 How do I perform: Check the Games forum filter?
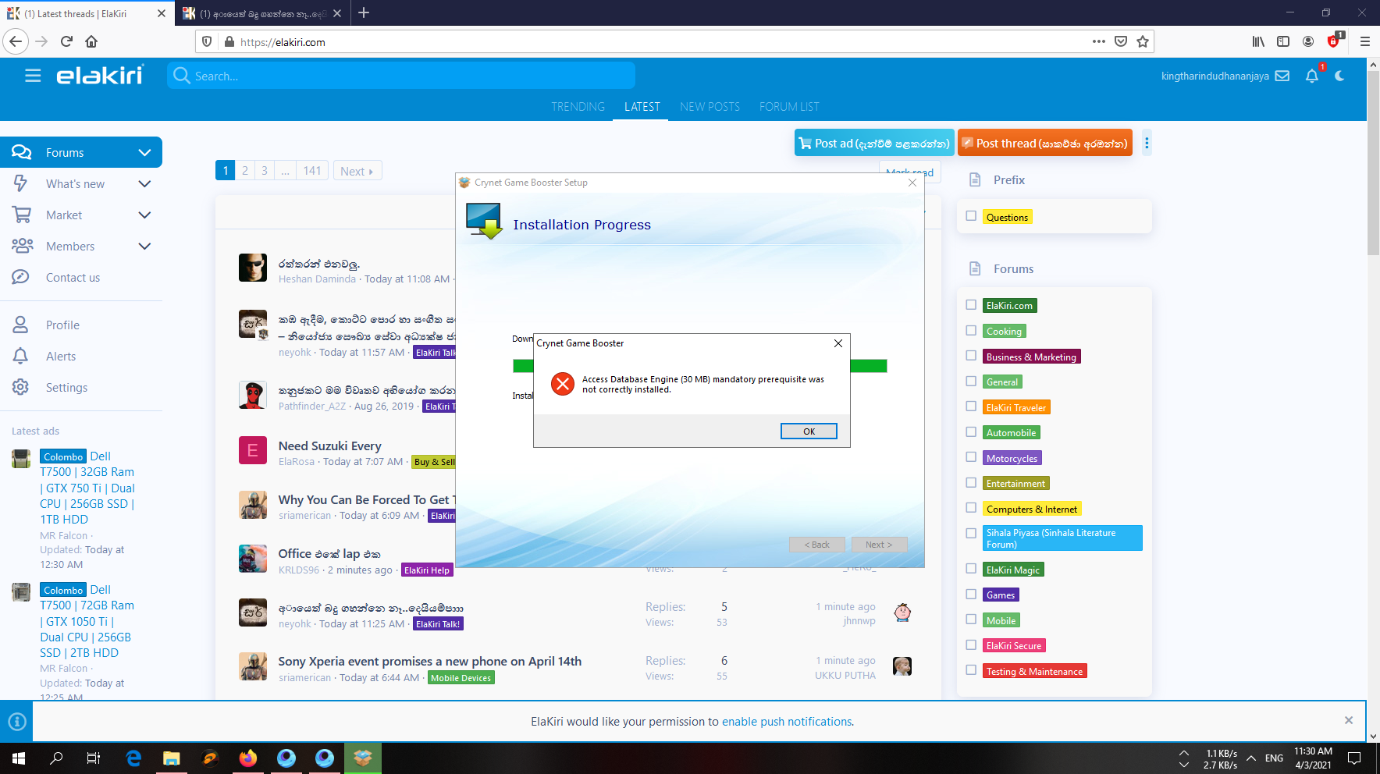point(971,595)
